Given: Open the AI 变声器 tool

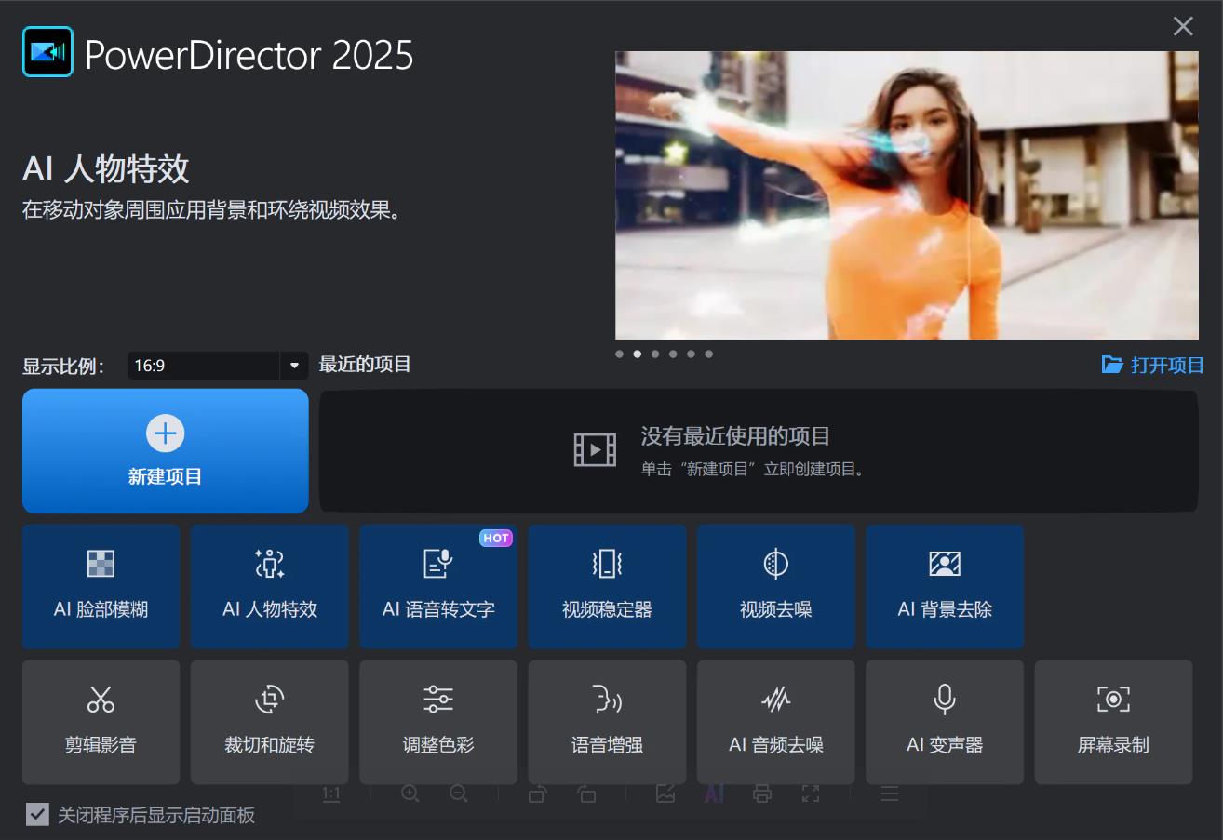Looking at the screenshot, I should [944, 722].
